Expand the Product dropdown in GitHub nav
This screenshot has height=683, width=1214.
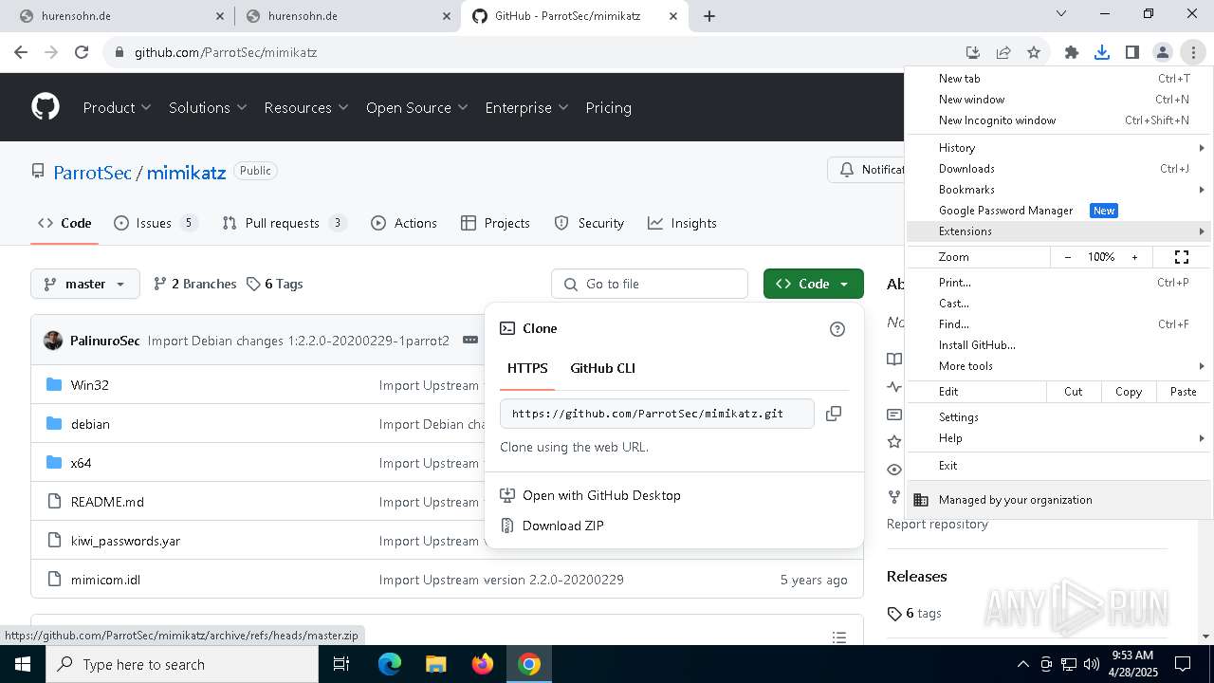(117, 107)
